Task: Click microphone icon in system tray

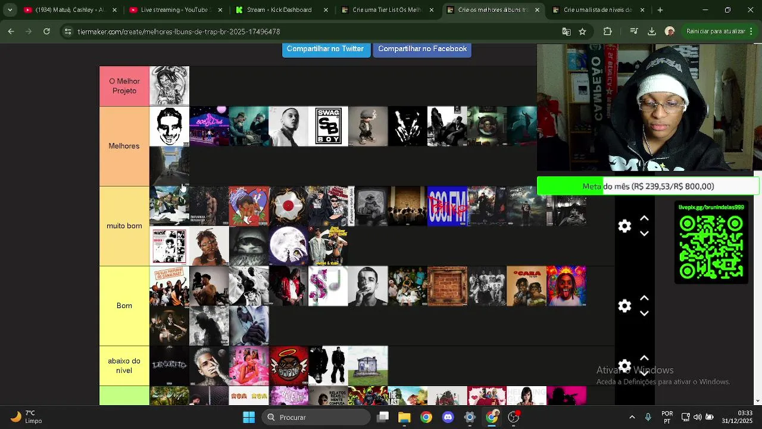Action: coord(648,417)
